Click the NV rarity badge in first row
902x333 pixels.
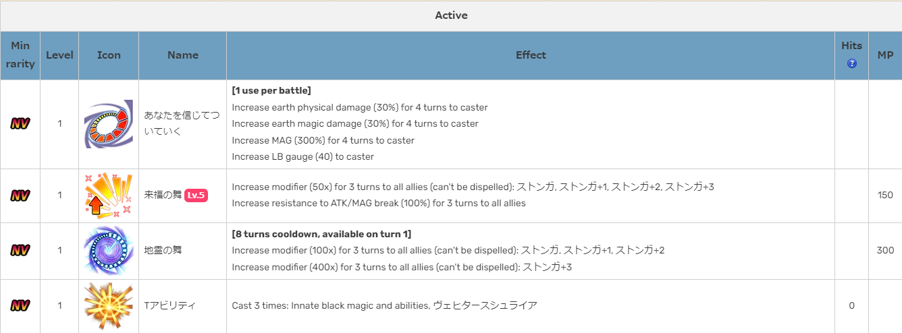[x=20, y=123]
